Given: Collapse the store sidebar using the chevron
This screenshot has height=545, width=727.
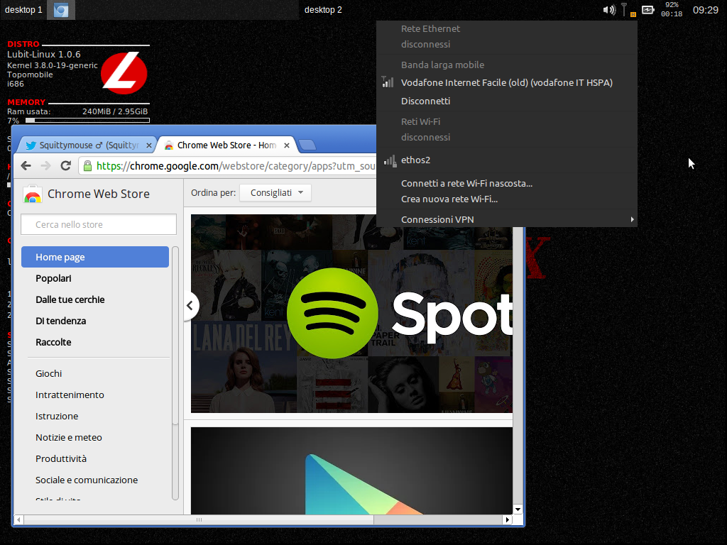Looking at the screenshot, I should pyautogui.click(x=190, y=305).
